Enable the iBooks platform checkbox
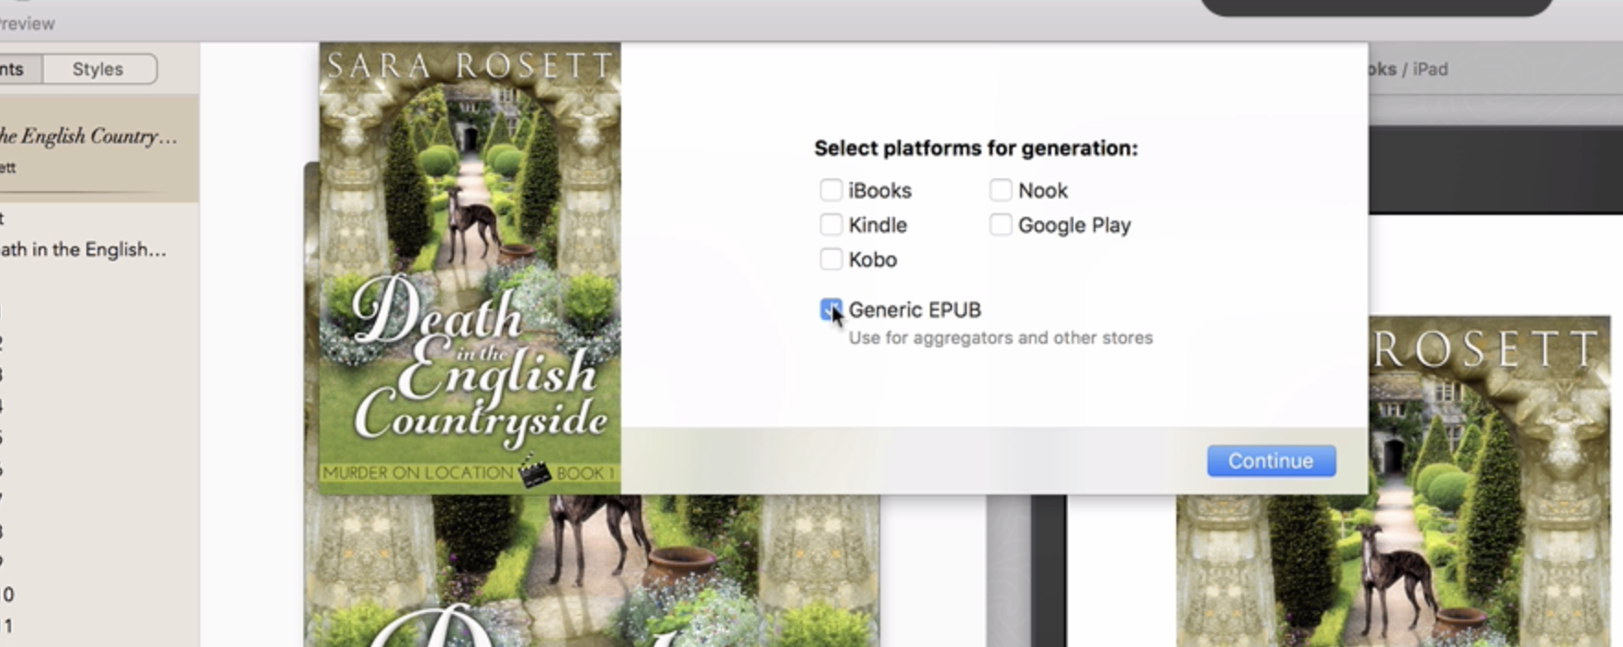The height and width of the screenshot is (647, 1623). (831, 190)
